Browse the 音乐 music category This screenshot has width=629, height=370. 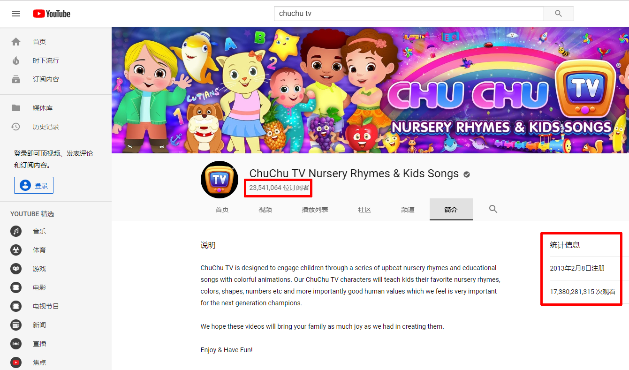(39, 231)
